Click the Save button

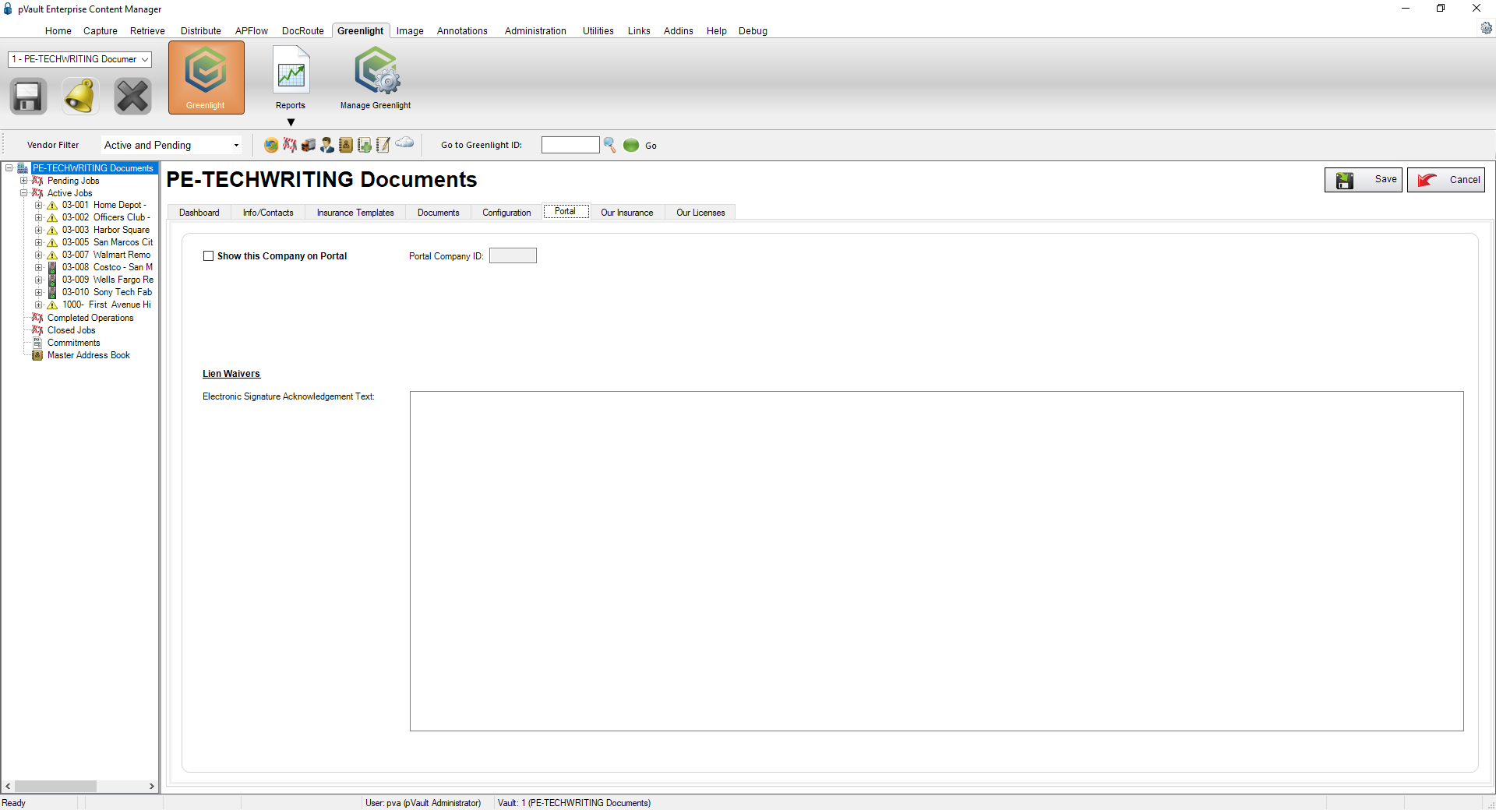click(1364, 180)
